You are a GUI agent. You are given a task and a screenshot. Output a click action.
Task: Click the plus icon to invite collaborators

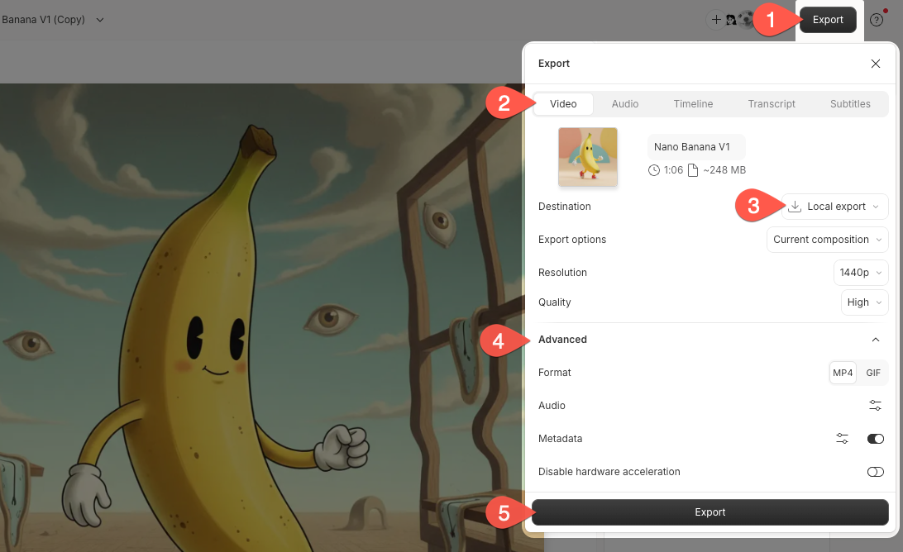tap(716, 19)
